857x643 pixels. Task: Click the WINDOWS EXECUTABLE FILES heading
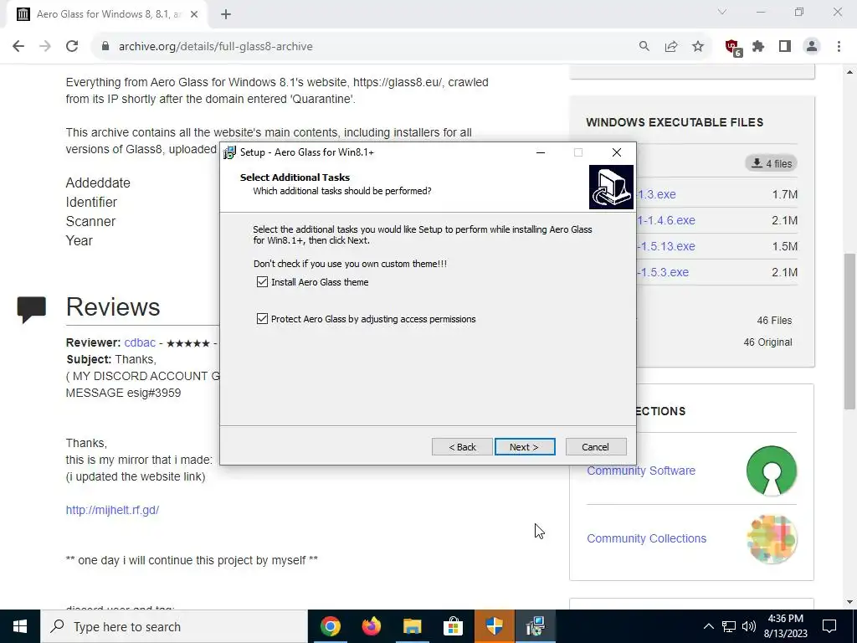click(675, 122)
